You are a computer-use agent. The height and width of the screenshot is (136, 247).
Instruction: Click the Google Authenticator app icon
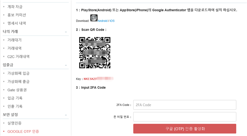[94, 18]
